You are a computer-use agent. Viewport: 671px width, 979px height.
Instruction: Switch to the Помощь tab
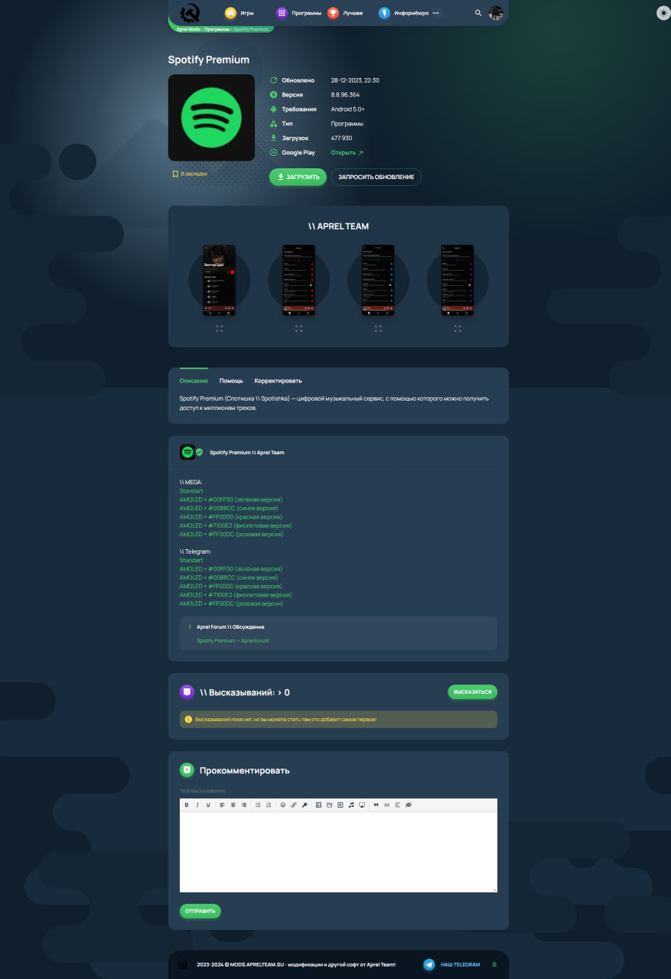click(231, 380)
